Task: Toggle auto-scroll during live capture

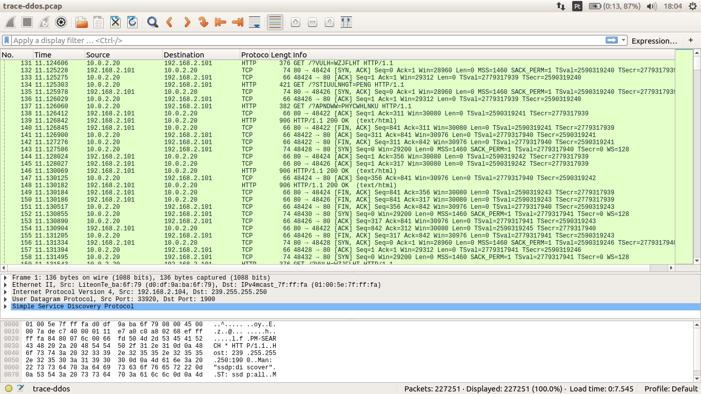Action: point(255,22)
